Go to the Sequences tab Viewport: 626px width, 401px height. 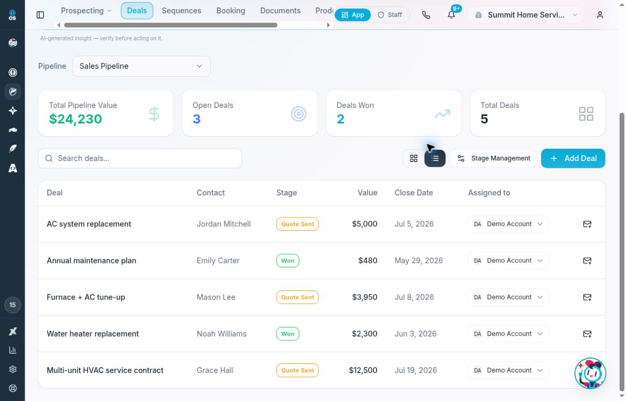pos(181,11)
